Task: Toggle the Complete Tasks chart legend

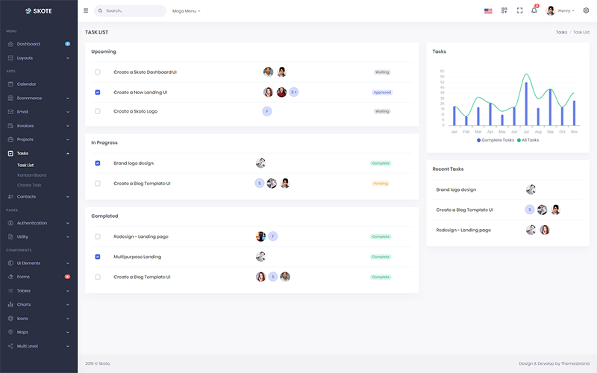Action: pyautogui.click(x=495, y=140)
